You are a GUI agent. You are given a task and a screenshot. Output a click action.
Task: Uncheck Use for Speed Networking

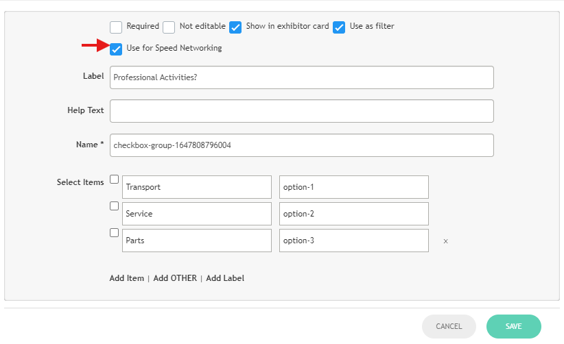pos(117,49)
